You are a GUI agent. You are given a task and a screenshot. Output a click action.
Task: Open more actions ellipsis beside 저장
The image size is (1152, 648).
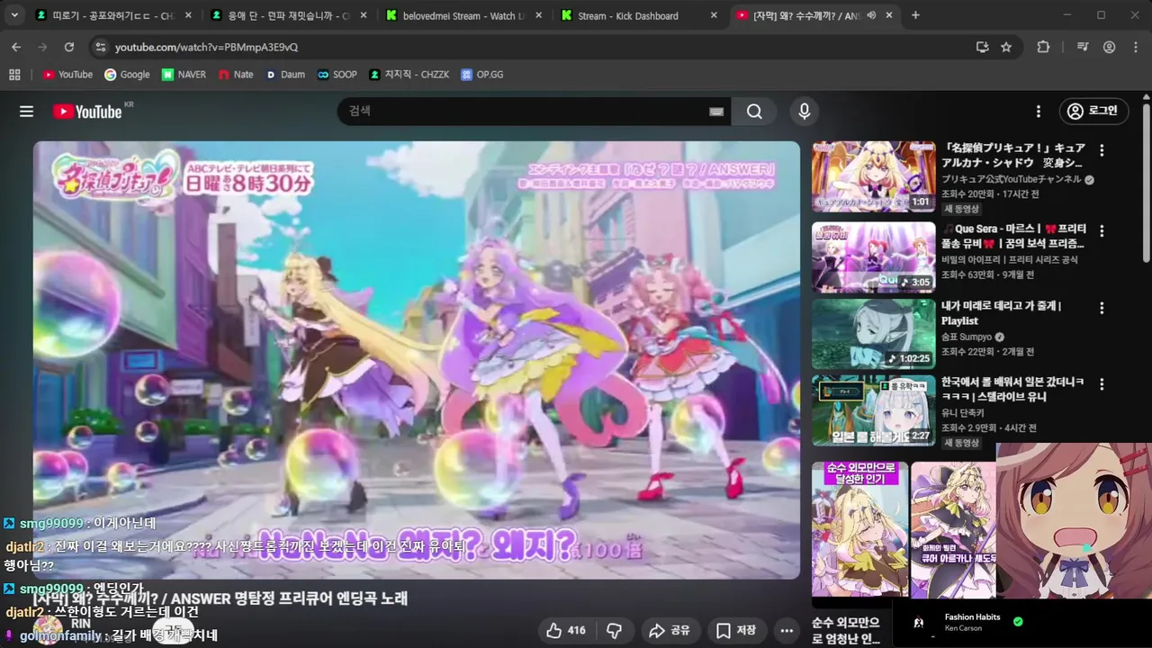coord(787,630)
